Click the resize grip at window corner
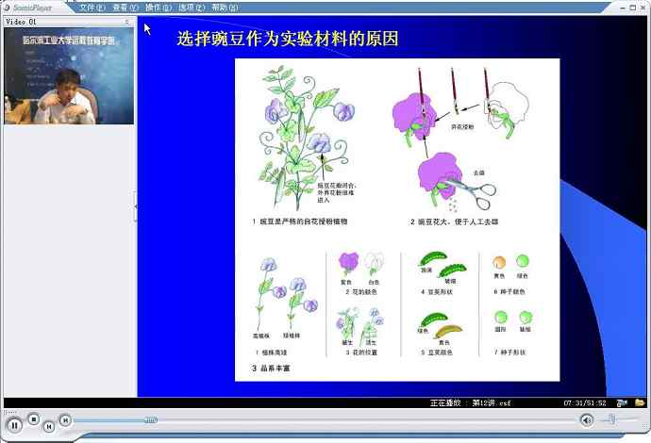This screenshot has height=443, width=651. [x=645, y=426]
